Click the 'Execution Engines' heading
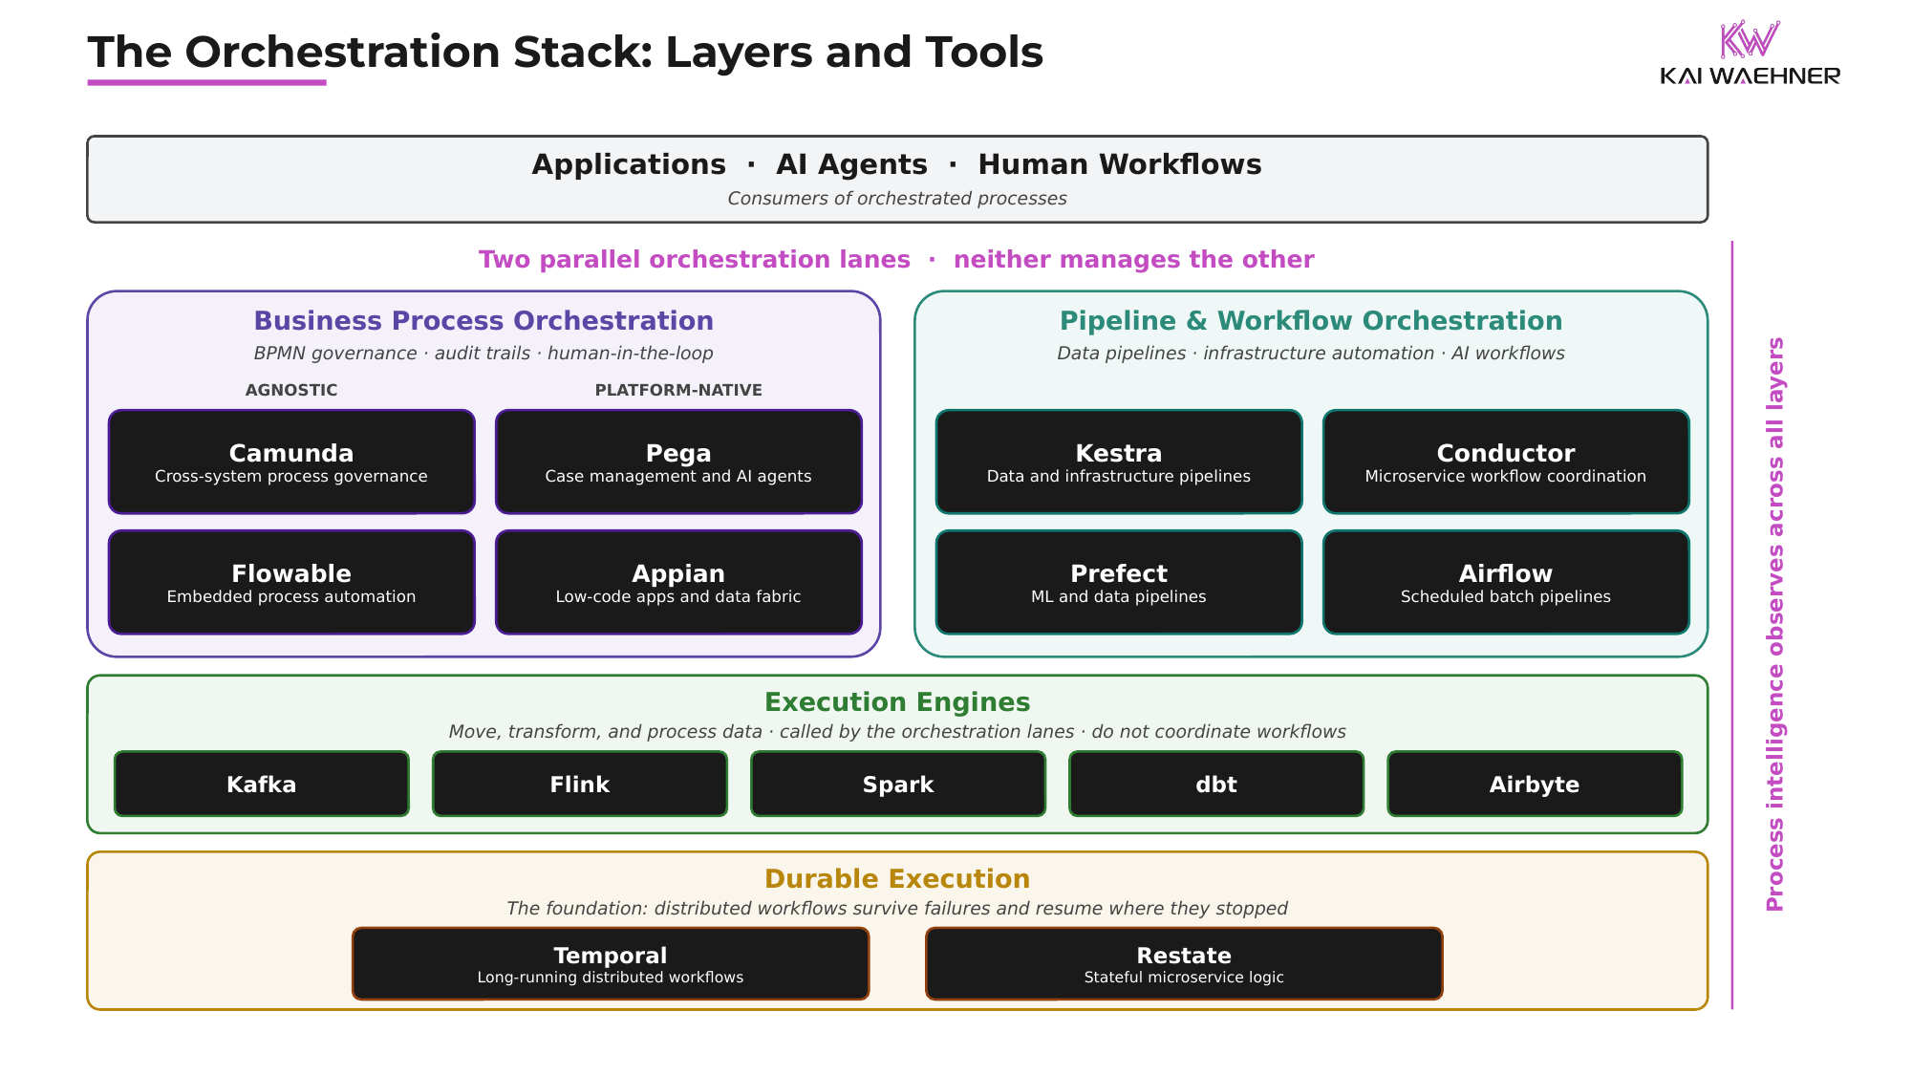Viewport: 1912px width, 1076px height. pos(897,702)
